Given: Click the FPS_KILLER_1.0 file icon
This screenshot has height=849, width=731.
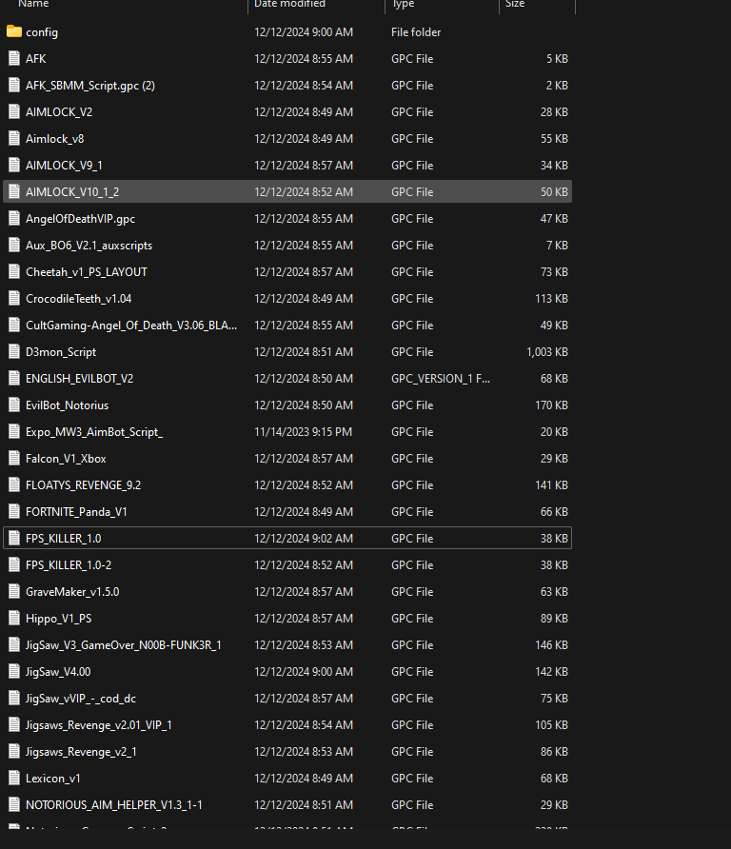Looking at the screenshot, I should [x=14, y=538].
